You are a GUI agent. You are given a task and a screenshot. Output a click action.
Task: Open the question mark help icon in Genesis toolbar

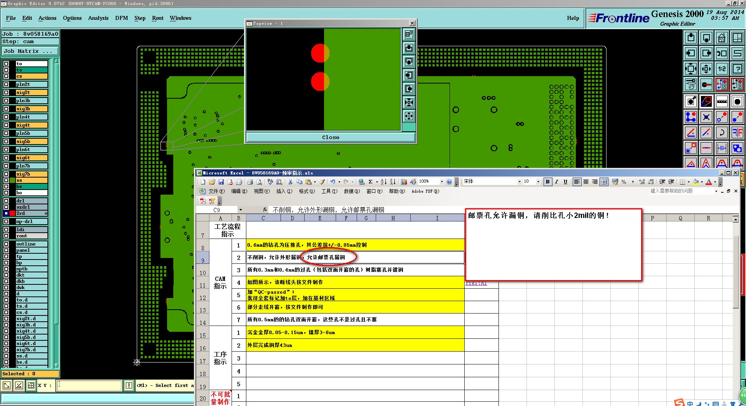point(737,69)
